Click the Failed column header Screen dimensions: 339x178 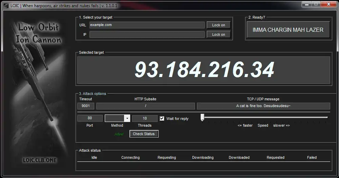point(312,157)
